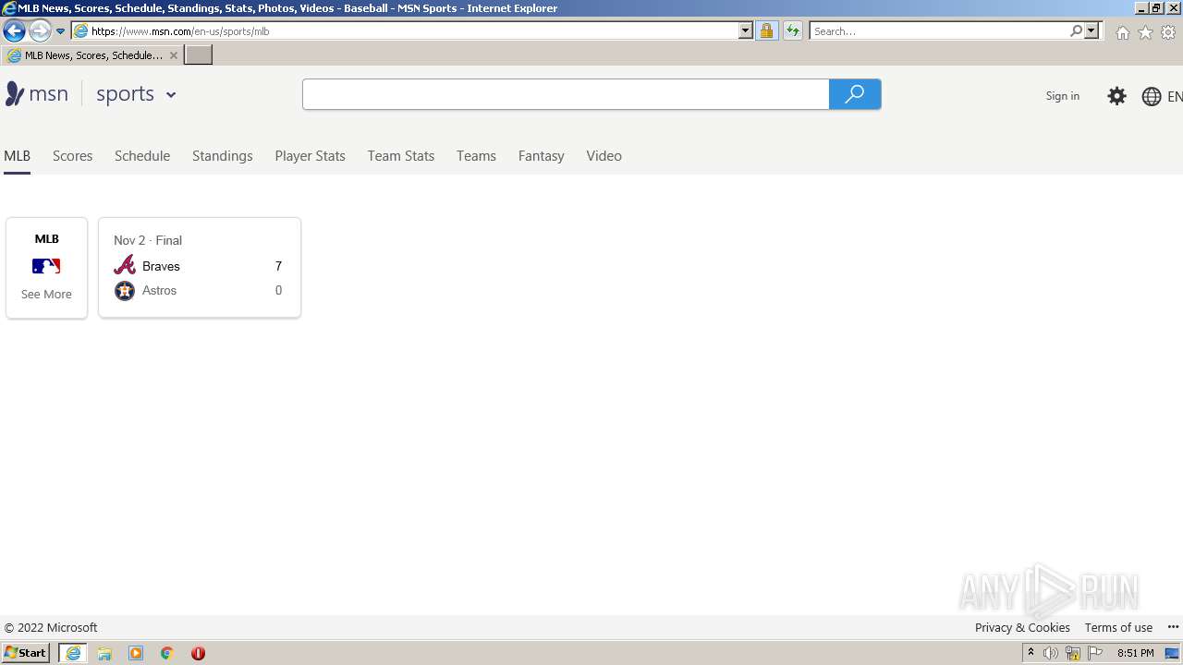Click the Action Center flag icon
The width and height of the screenshot is (1183, 665).
1095,653
